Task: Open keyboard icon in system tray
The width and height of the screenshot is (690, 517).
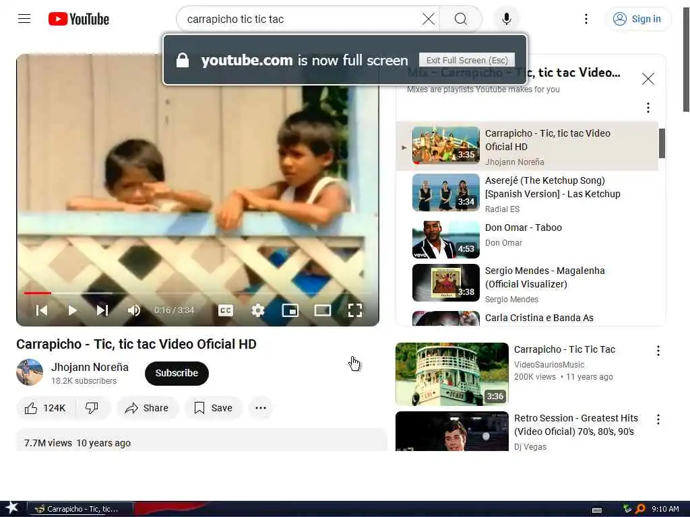Action: click(x=597, y=510)
